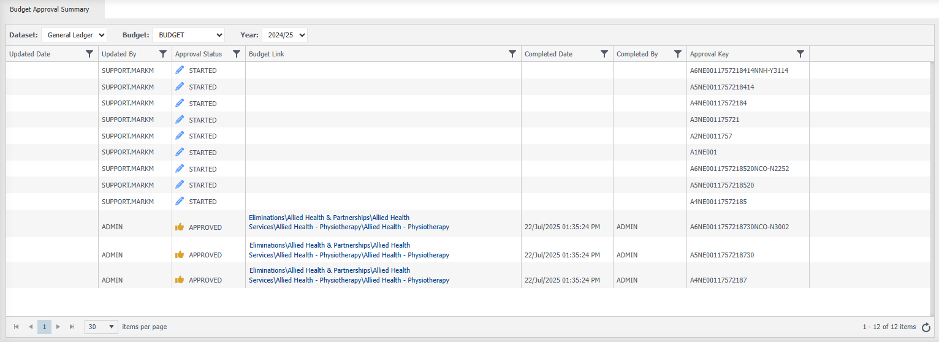This screenshot has height=342, width=939.
Task: Open the items per page dropdown
Action: [101, 327]
